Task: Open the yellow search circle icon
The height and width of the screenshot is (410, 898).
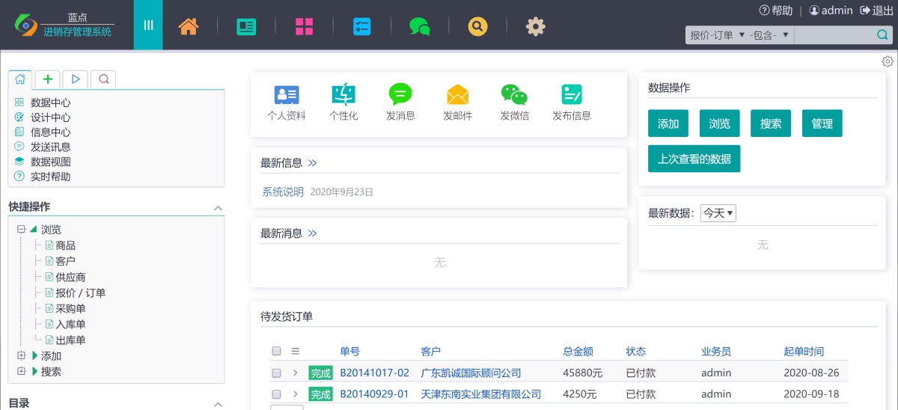Action: pos(478,26)
